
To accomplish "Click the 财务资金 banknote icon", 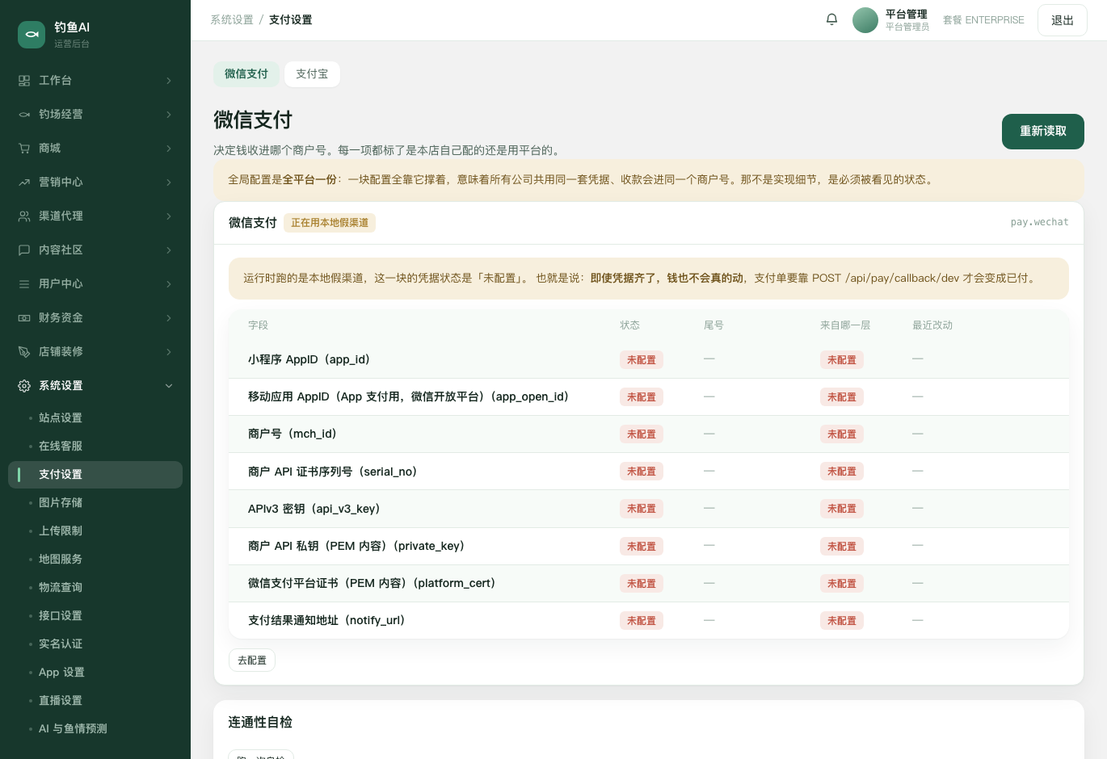I will pos(24,318).
